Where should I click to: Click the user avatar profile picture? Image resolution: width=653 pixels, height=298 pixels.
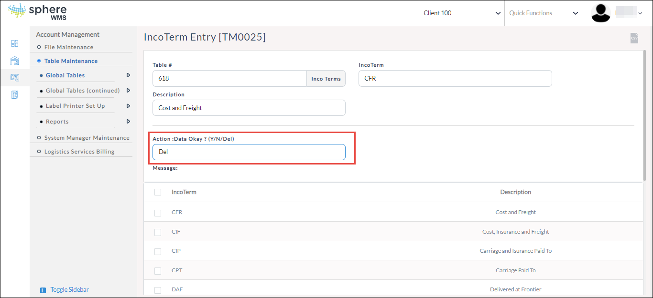pyautogui.click(x=601, y=13)
